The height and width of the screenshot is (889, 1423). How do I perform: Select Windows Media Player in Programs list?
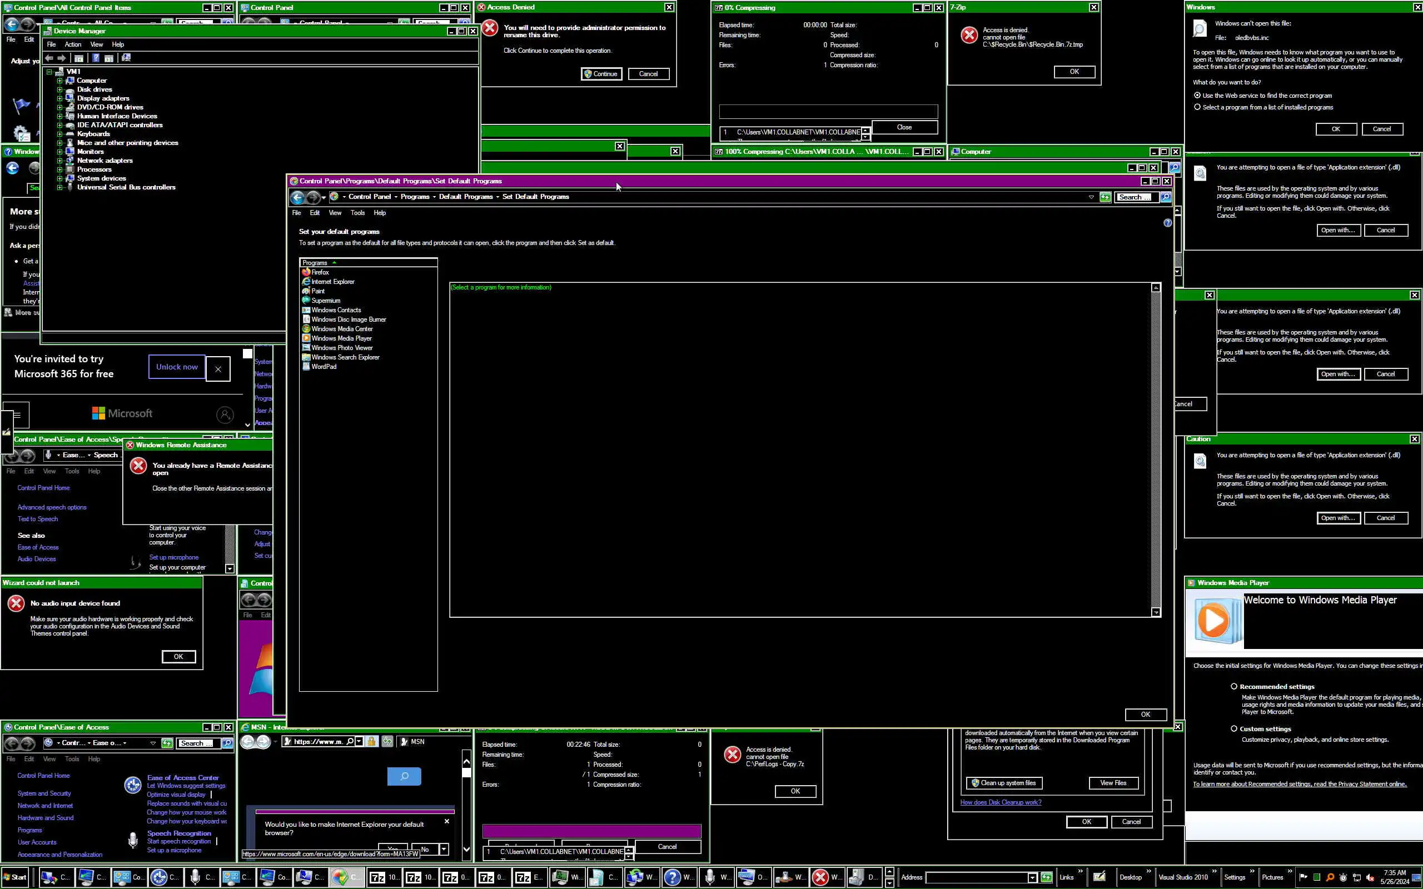(x=341, y=338)
